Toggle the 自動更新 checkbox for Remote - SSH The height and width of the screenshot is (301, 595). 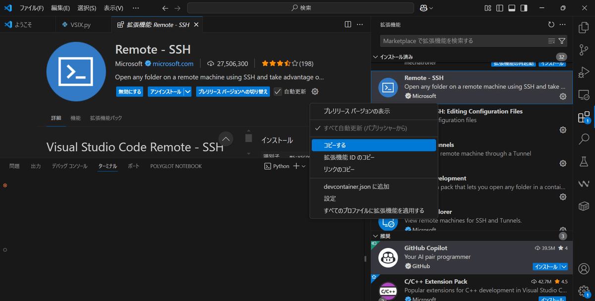coord(277,91)
